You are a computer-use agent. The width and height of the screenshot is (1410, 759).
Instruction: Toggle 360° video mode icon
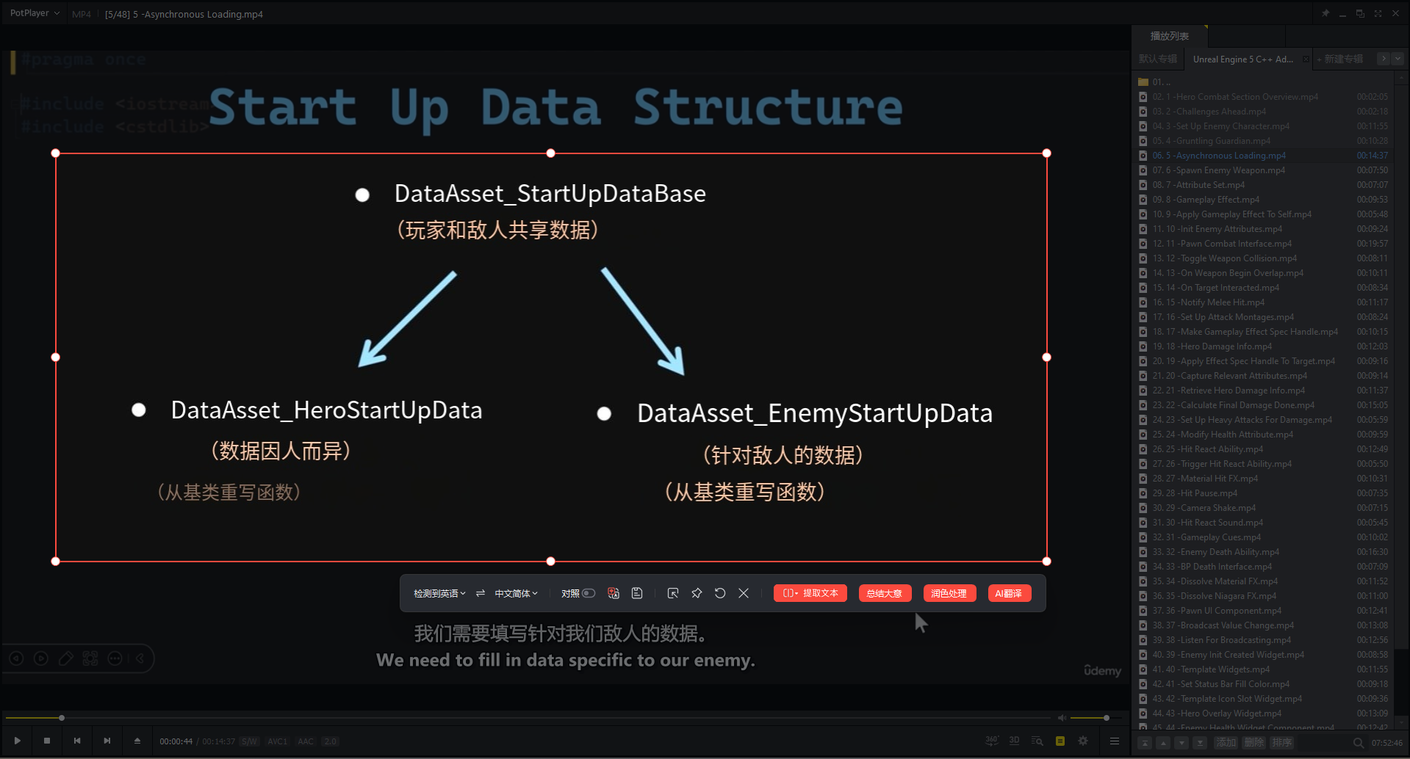992,741
